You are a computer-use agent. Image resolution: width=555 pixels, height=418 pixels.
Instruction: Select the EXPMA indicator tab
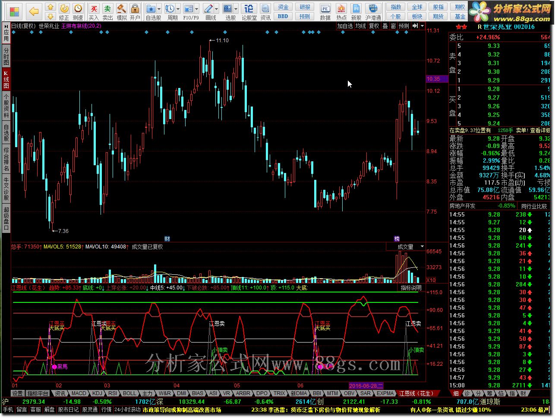(385, 393)
